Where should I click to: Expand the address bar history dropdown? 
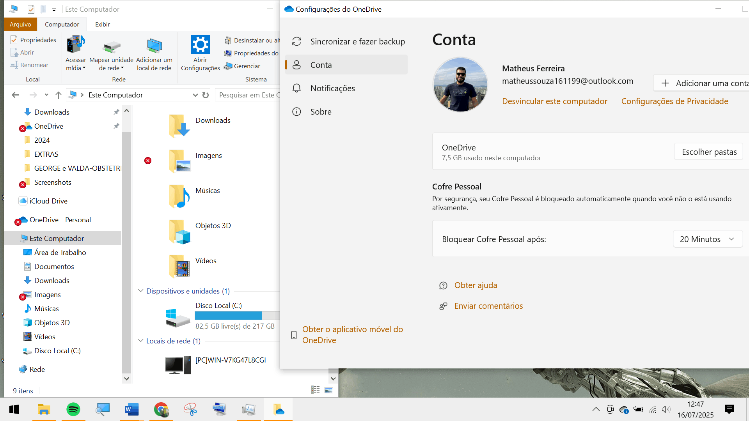coord(195,95)
